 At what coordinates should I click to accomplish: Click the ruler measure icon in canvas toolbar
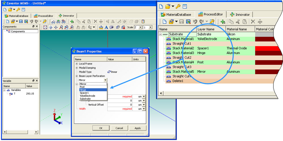pyautogui.click(x=101, y=27)
